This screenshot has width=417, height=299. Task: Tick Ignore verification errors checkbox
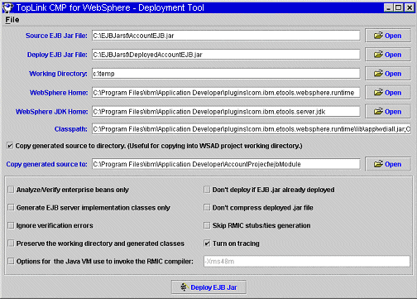point(11,225)
